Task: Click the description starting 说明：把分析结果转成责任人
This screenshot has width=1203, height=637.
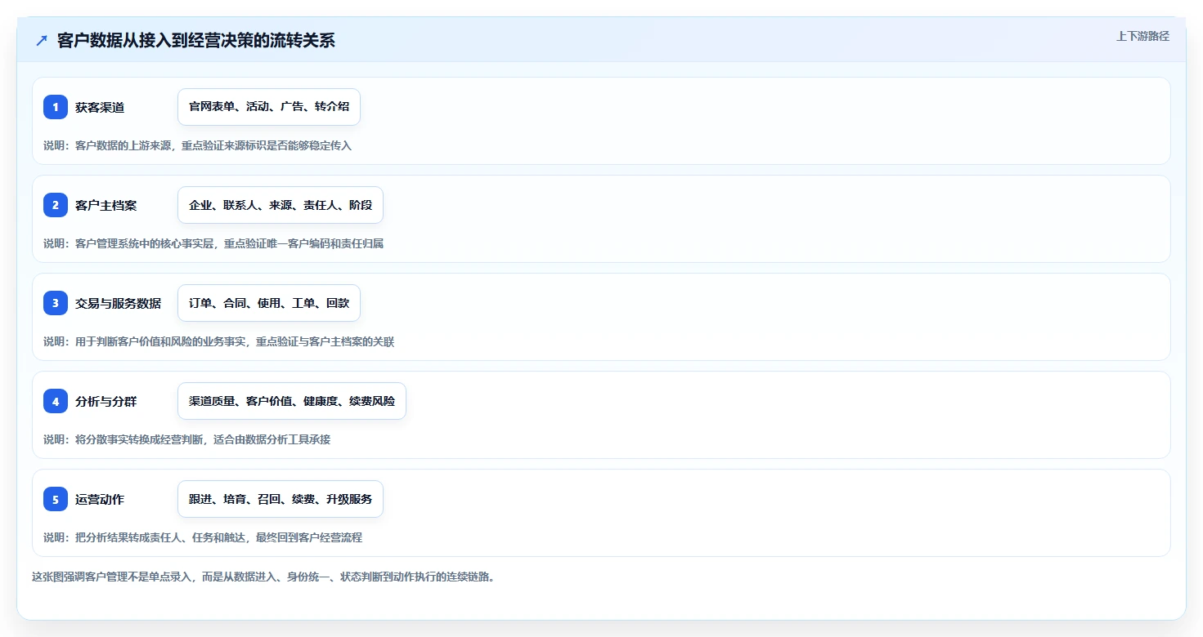Action: click(x=203, y=537)
